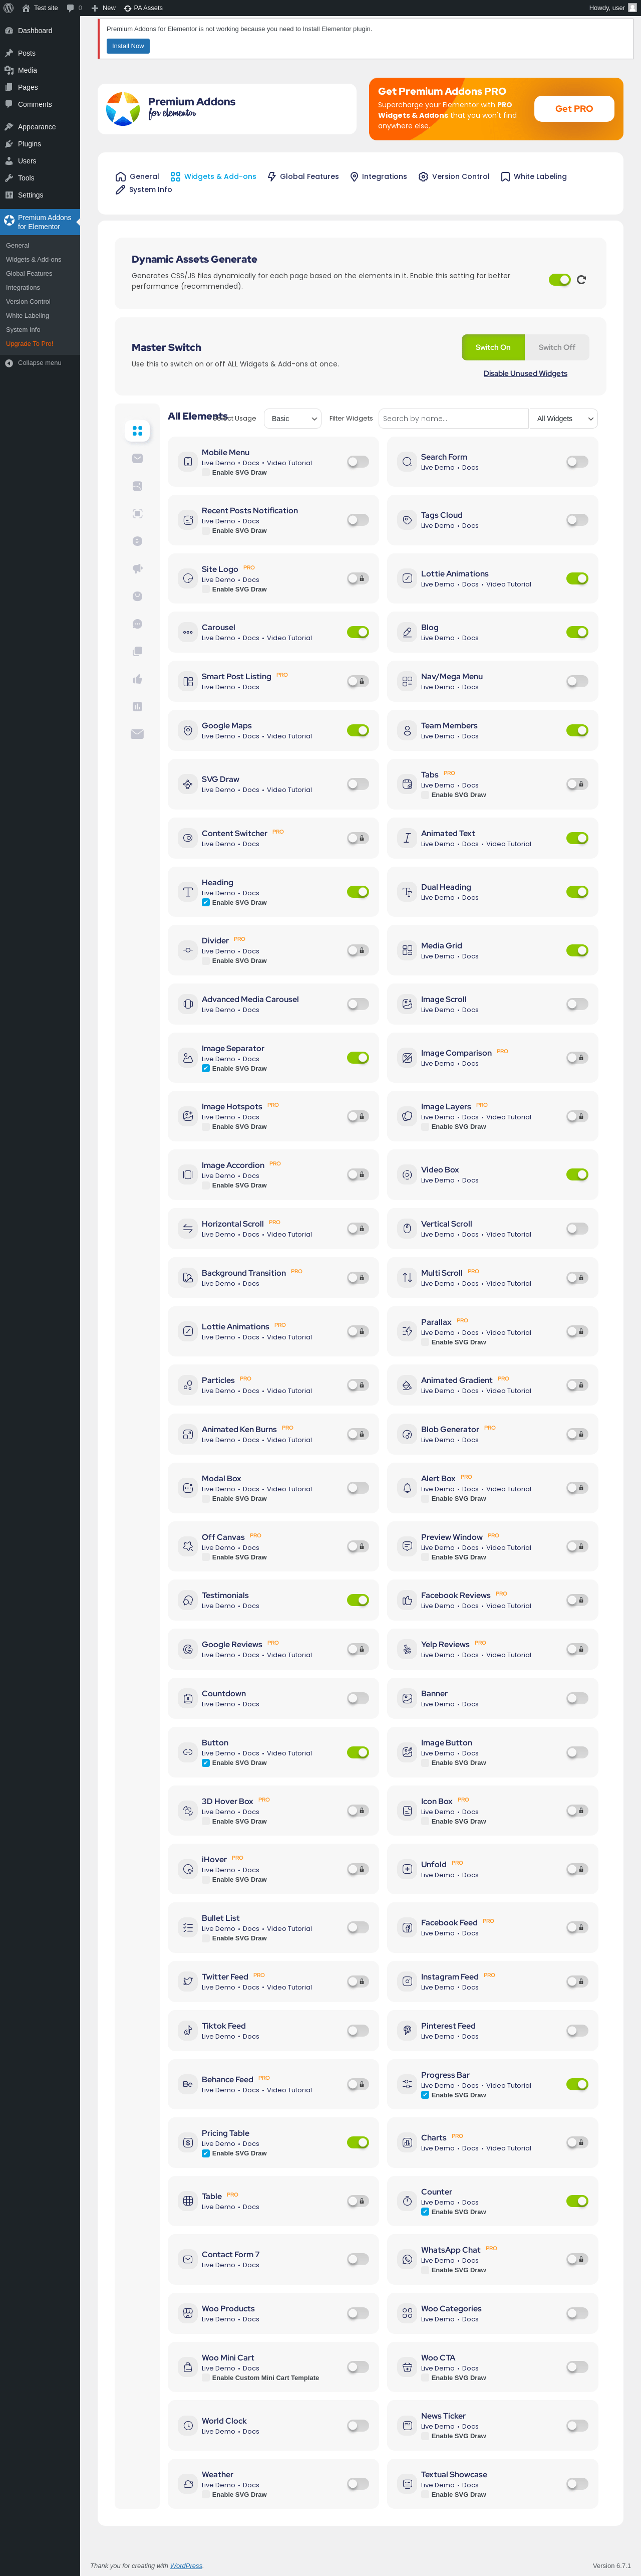The height and width of the screenshot is (2576, 641).
Task: Click the Countdown widget icon
Action: 188,1699
